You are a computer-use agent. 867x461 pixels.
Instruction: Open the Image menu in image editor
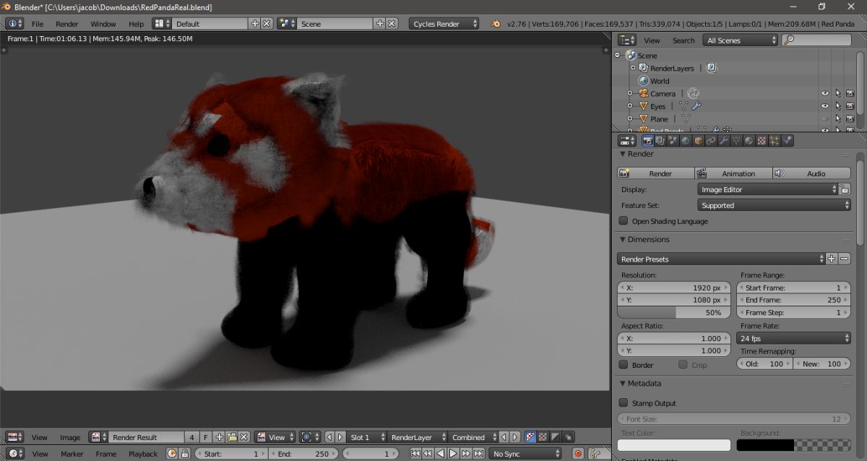click(x=70, y=437)
